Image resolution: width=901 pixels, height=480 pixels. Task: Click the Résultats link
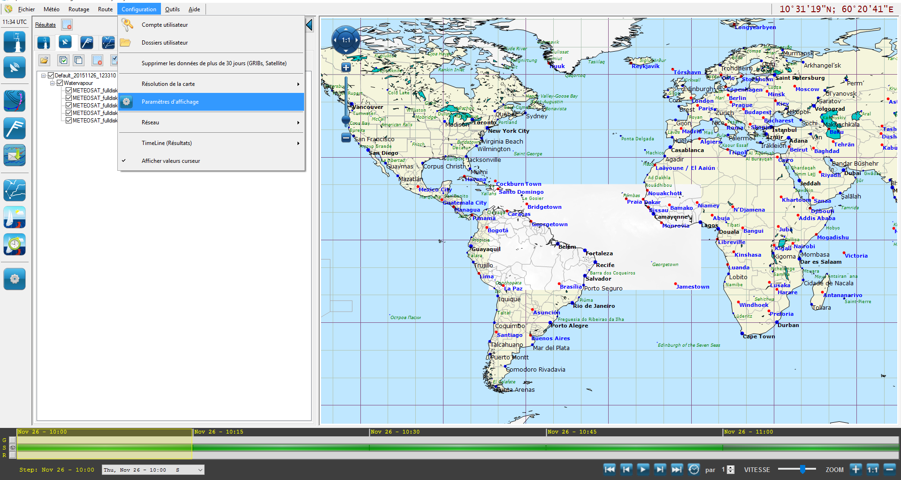point(46,25)
